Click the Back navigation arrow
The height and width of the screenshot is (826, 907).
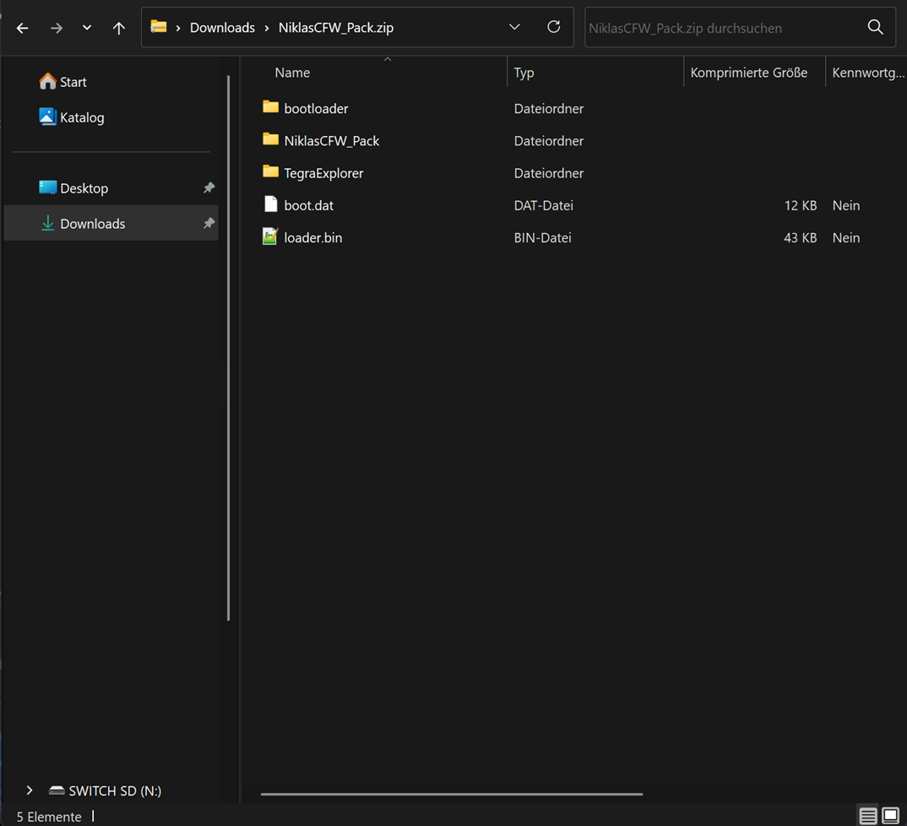[23, 28]
